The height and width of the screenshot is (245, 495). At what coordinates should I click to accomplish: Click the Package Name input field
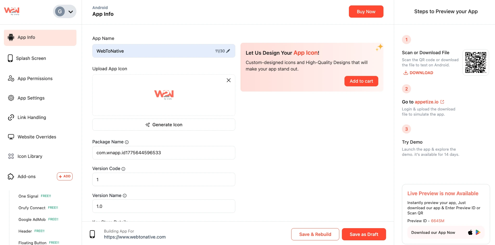pos(164,153)
